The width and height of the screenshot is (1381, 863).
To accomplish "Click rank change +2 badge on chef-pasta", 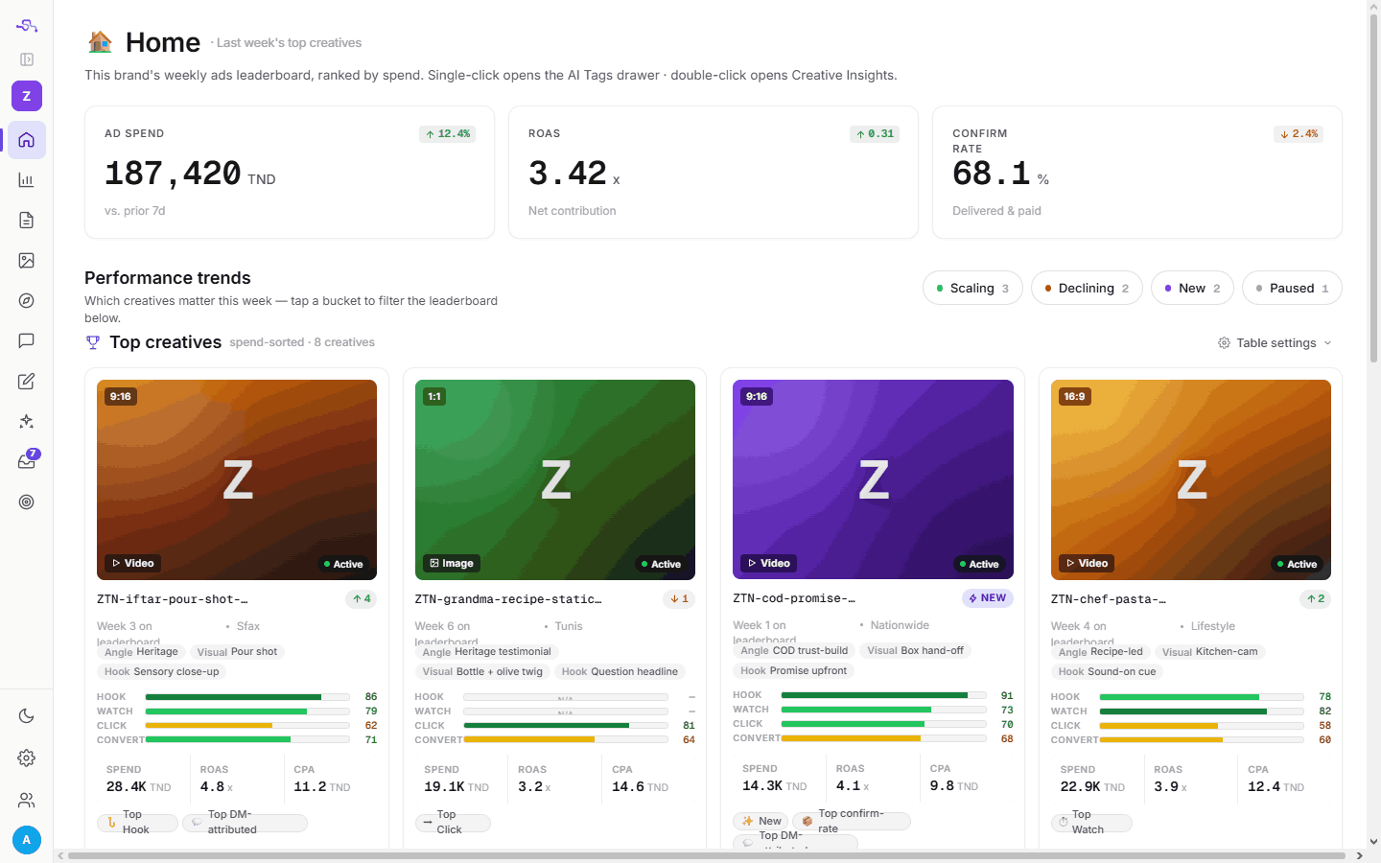I will pos(1315,599).
